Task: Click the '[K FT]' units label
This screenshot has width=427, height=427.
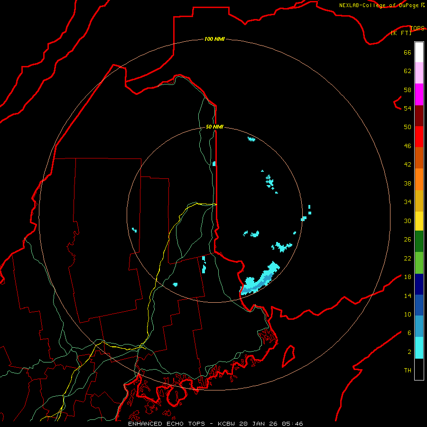Action: pos(401,33)
